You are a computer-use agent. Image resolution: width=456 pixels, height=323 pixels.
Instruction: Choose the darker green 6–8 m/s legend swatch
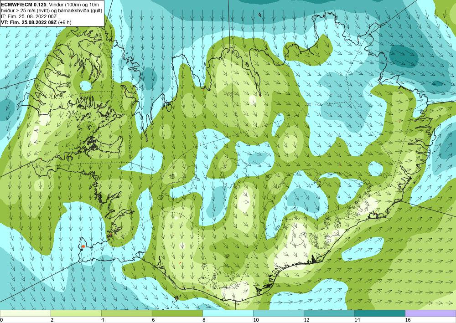[177, 313]
